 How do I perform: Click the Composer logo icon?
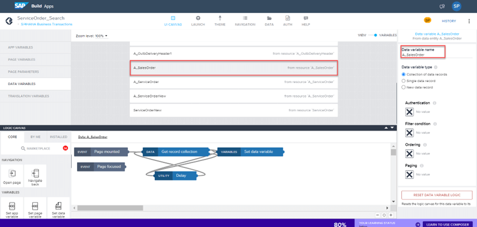(x=9, y=21)
